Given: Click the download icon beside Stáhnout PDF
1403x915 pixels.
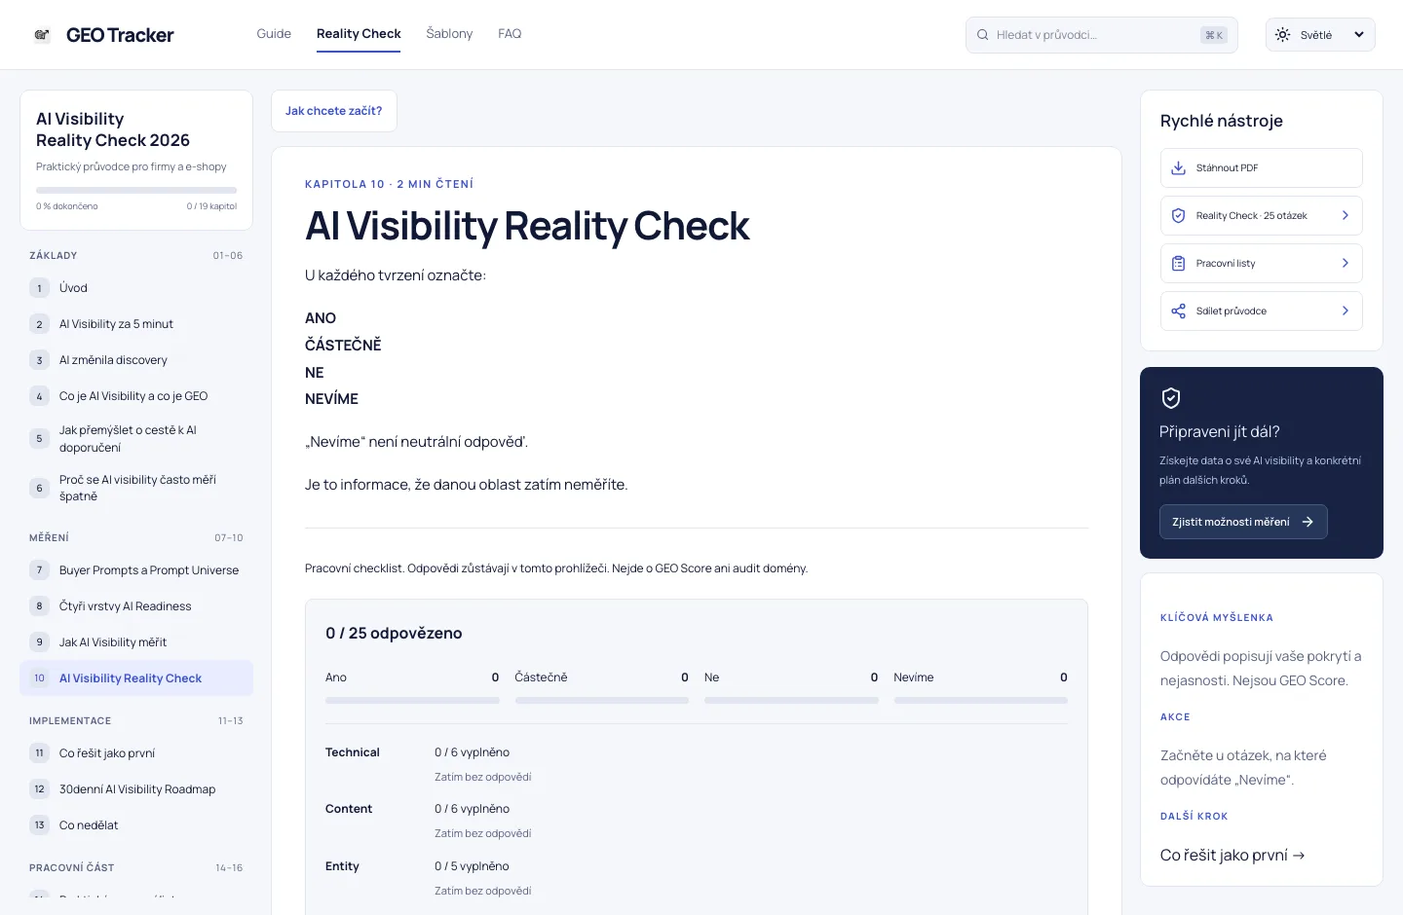Looking at the screenshot, I should pos(1178,167).
